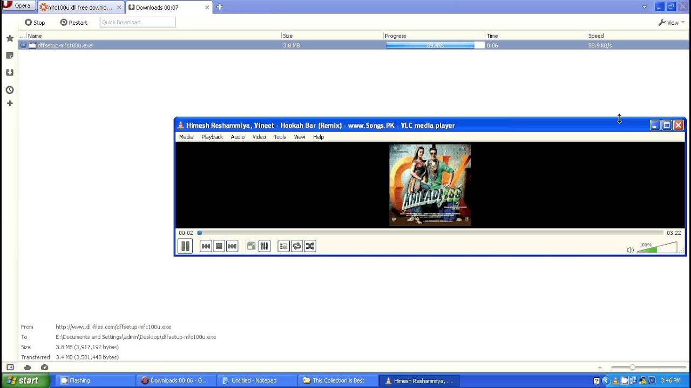Adjust the VLC volume slider
This screenshot has width=691, height=388.
point(657,248)
